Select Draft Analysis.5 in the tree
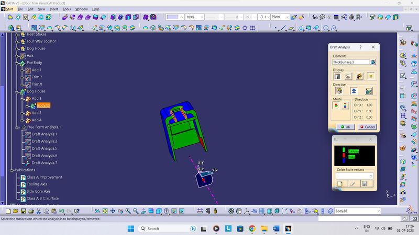419x235 pixels. coord(45,148)
